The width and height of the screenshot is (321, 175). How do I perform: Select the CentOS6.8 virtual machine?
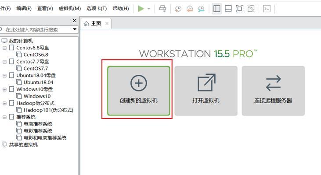36,55
